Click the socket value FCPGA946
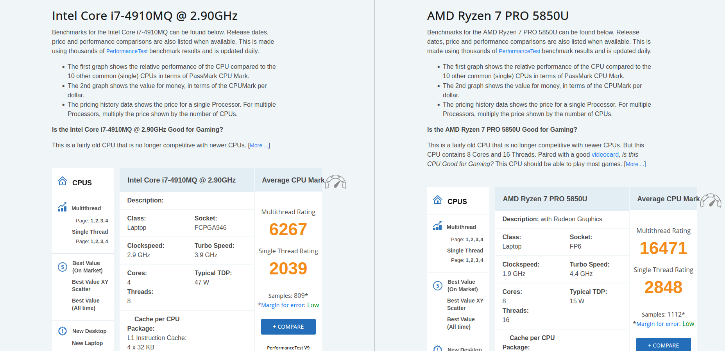This screenshot has width=725, height=351. [x=210, y=228]
